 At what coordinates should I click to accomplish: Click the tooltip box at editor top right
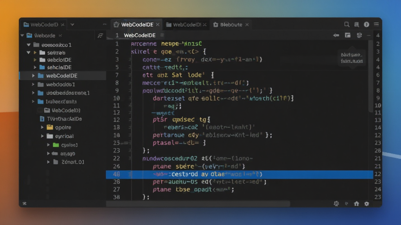coord(352,58)
